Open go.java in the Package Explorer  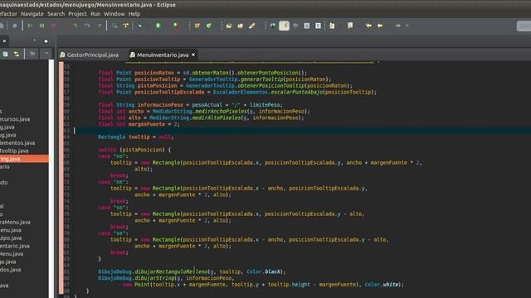pos(8,262)
